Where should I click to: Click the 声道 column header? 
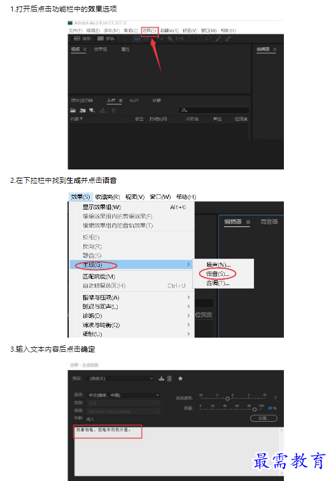[x=217, y=119]
